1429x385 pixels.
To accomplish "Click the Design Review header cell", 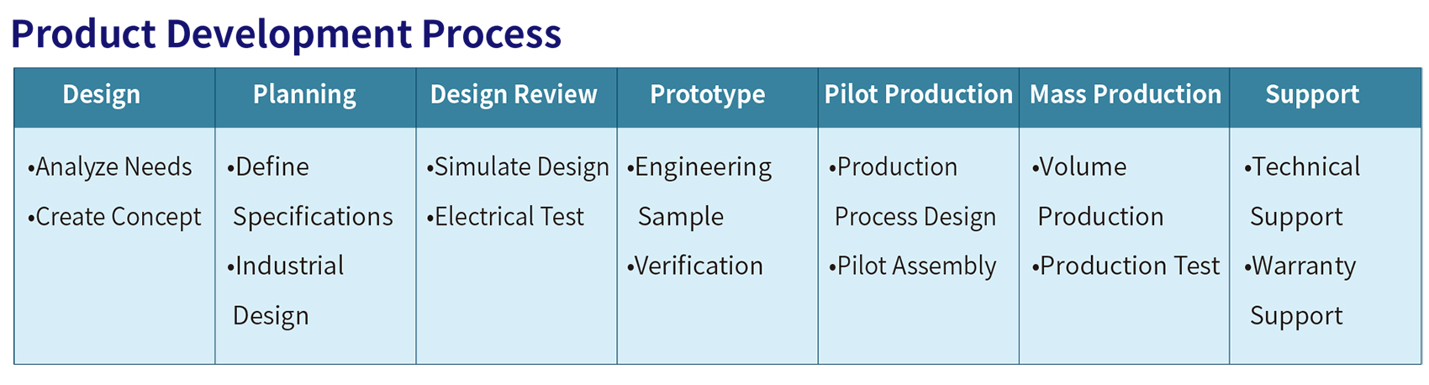I will tap(514, 94).
